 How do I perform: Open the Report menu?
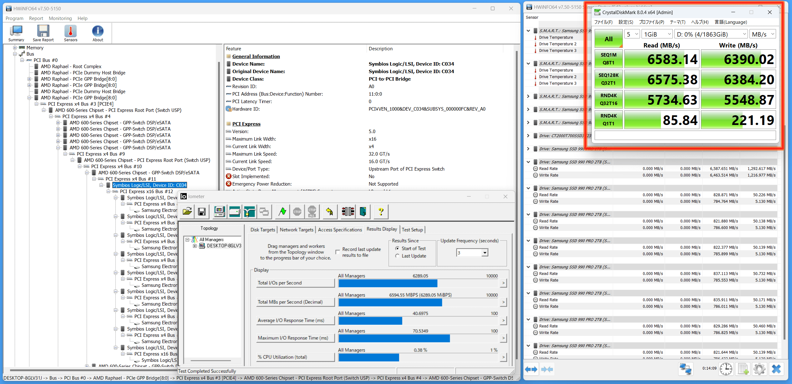coord(36,18)
